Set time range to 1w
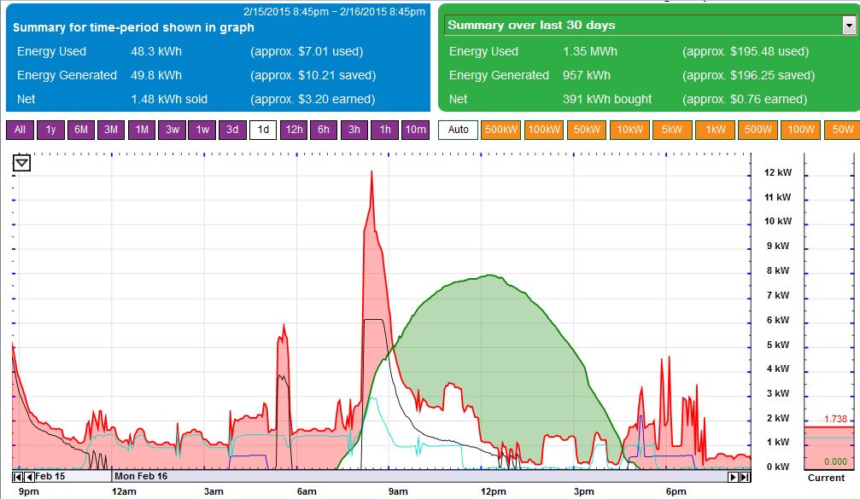Viewport: 860px width, 499px height. pos(202,130)
